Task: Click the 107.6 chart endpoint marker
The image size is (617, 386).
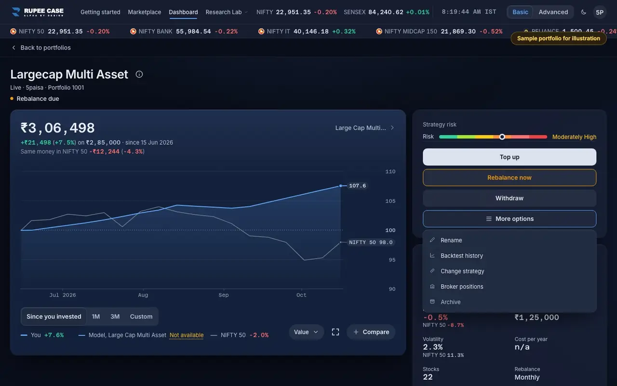Action: coord(341,186)
